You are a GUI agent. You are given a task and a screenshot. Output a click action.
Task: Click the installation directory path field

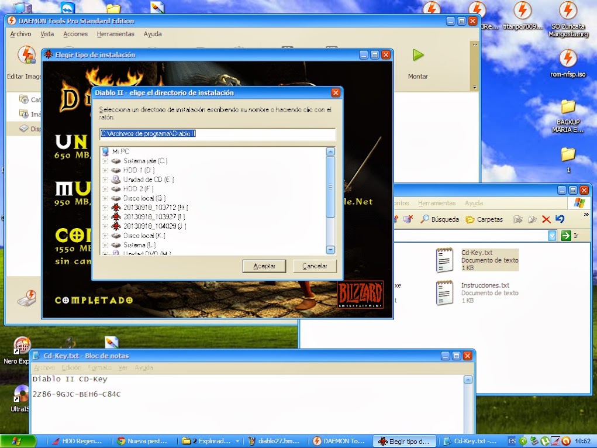tap(218, 134)
